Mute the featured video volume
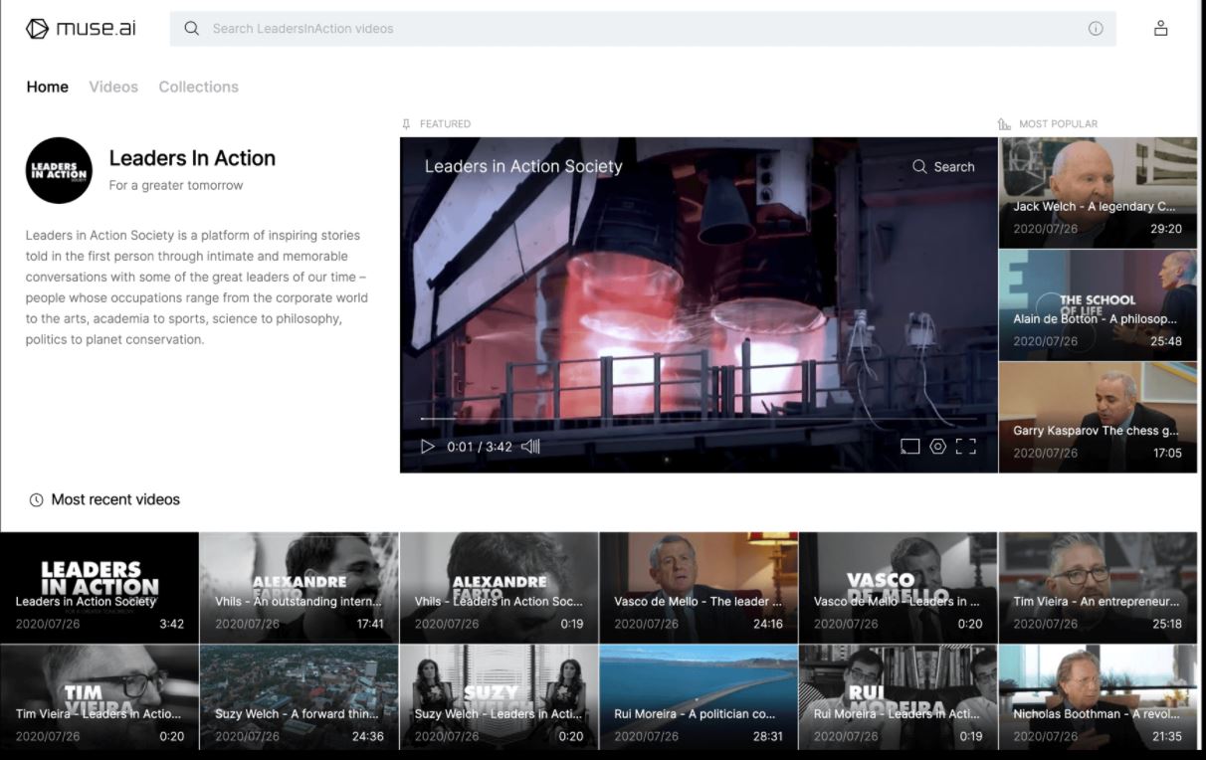The width and height of the screenshot is (1206, 760). coord(530,447)
